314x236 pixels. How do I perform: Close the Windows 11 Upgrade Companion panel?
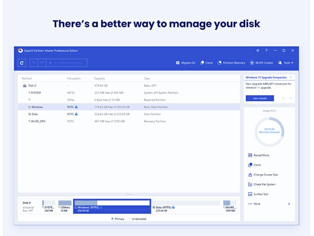(x=291, y=77)
